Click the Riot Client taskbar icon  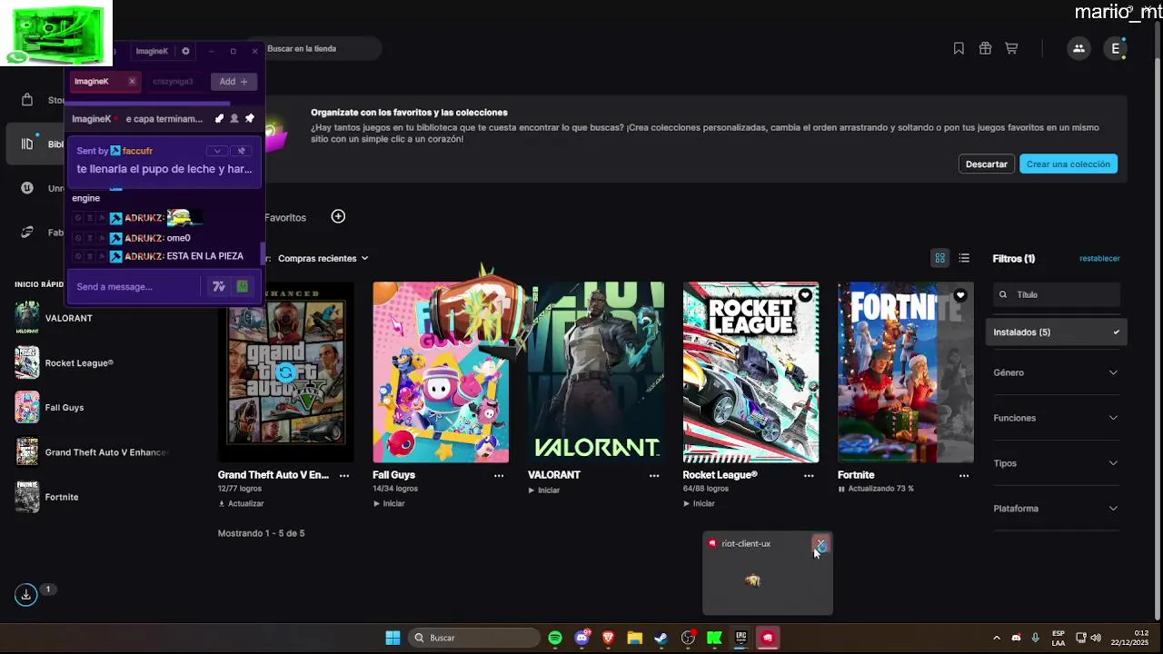(x=768, y=638)
